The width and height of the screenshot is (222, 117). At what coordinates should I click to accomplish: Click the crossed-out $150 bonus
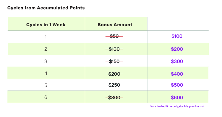tap(114, 61)
